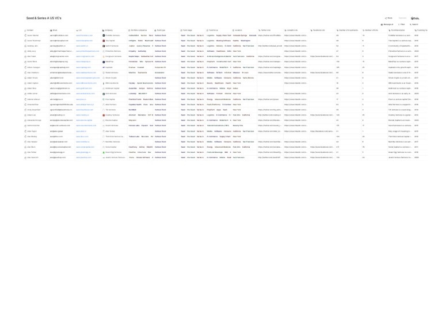This screenshot has height=312, width=442.
Task: Click the red Tola Capital company logo
Action: 104,41
